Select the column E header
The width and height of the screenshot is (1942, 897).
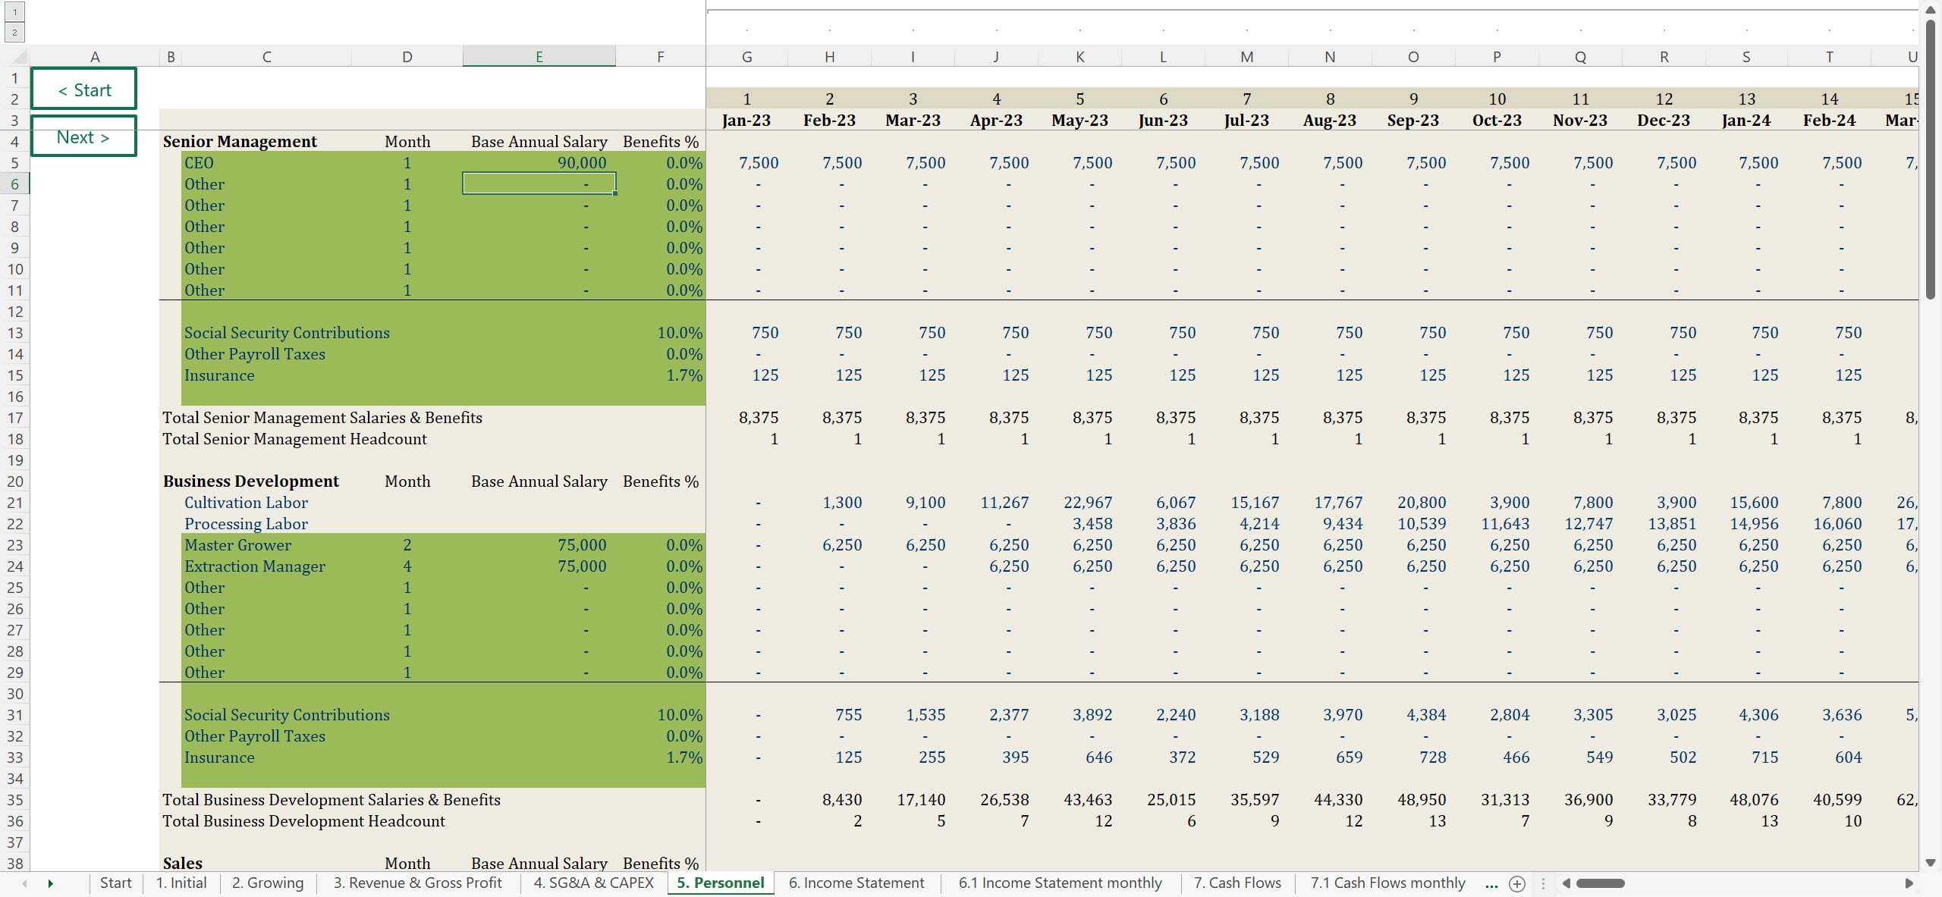pyautogui.click(x=539, y=57)
